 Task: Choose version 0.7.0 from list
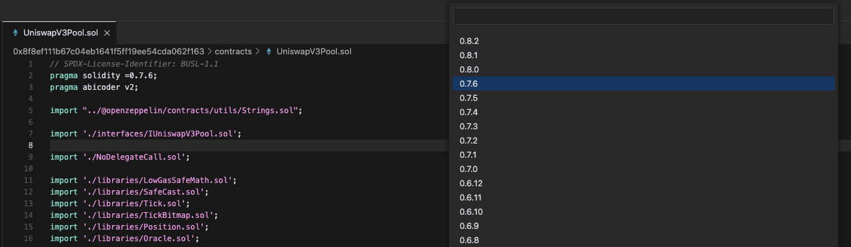click(643, 169)
